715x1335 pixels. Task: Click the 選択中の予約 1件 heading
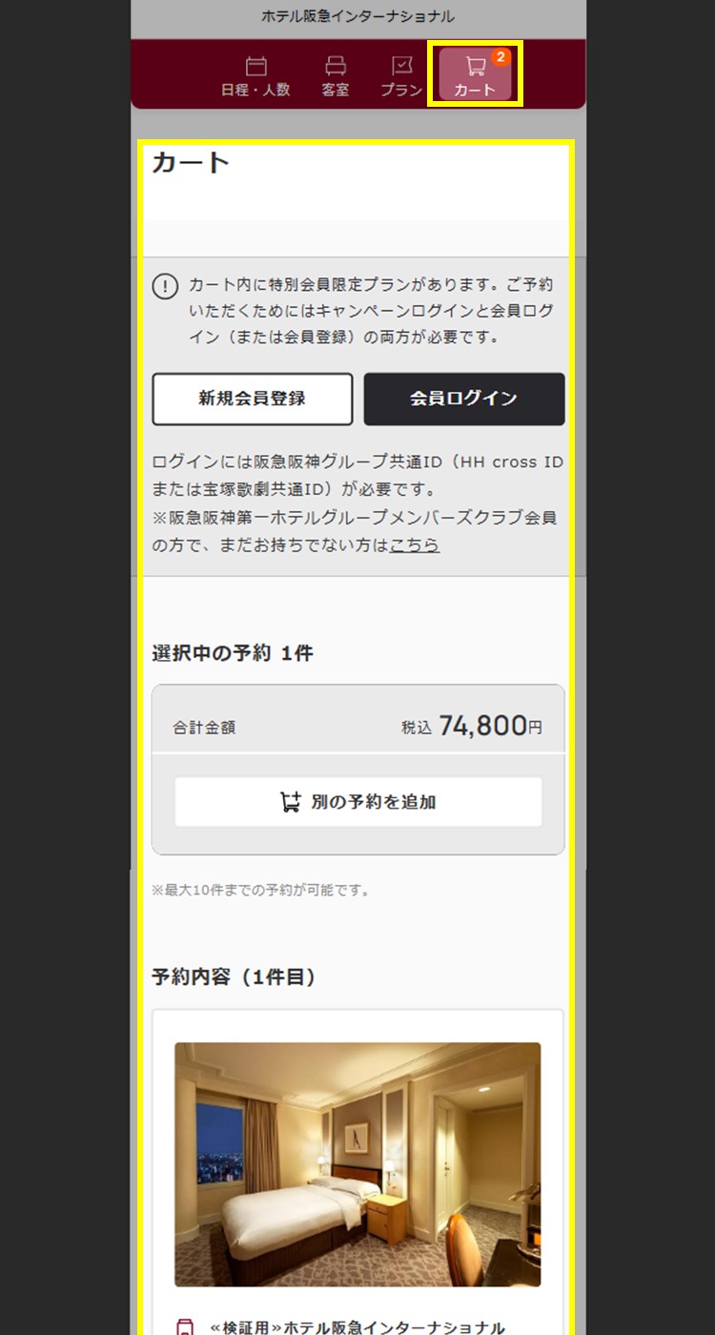pos(233,653)
